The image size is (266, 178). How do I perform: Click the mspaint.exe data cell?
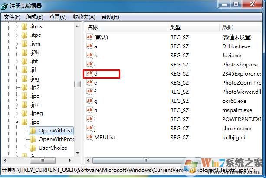pos(237,110)
